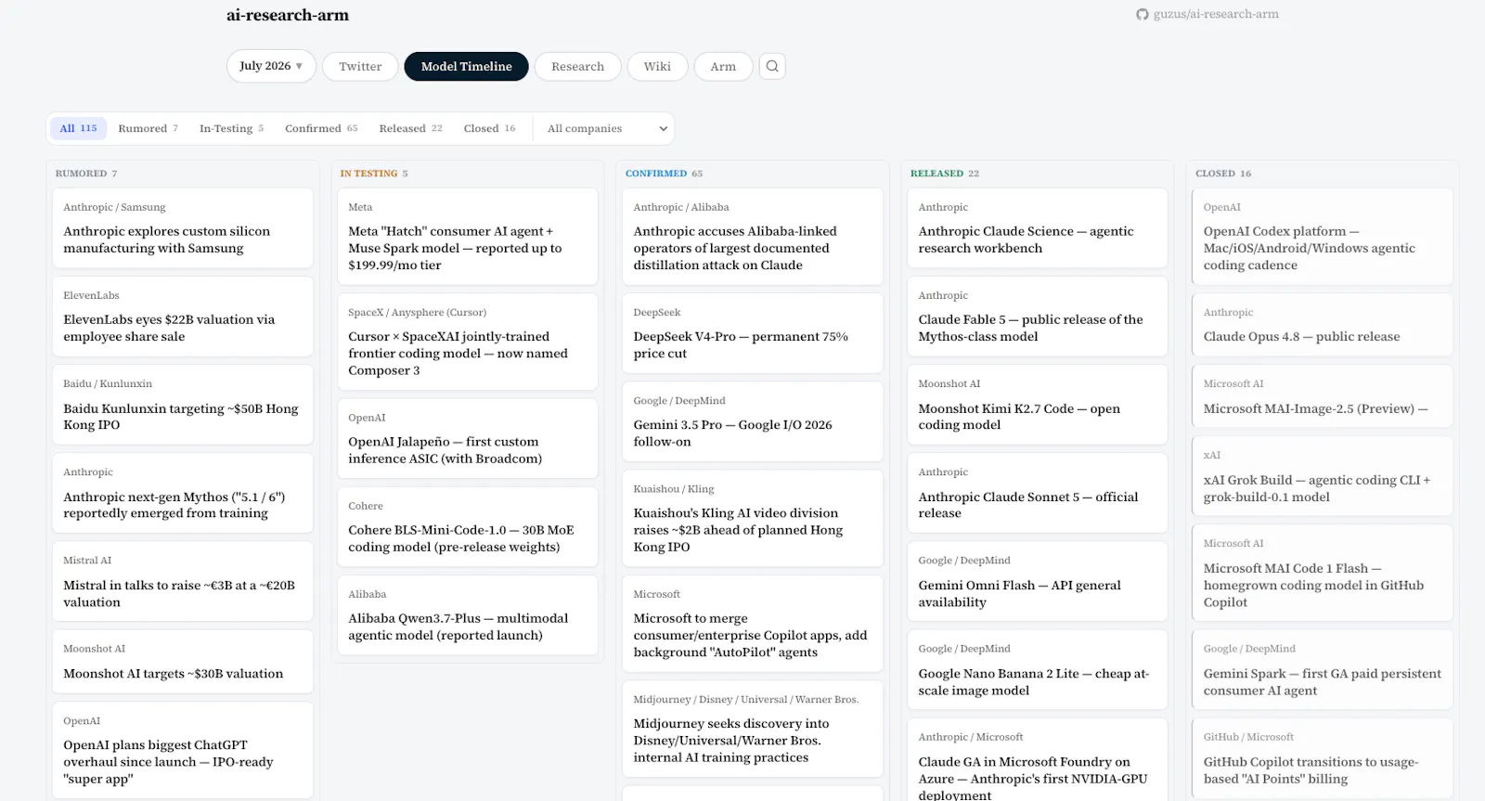Open Anthropic Samsung custom silicon card

(183, 228)
